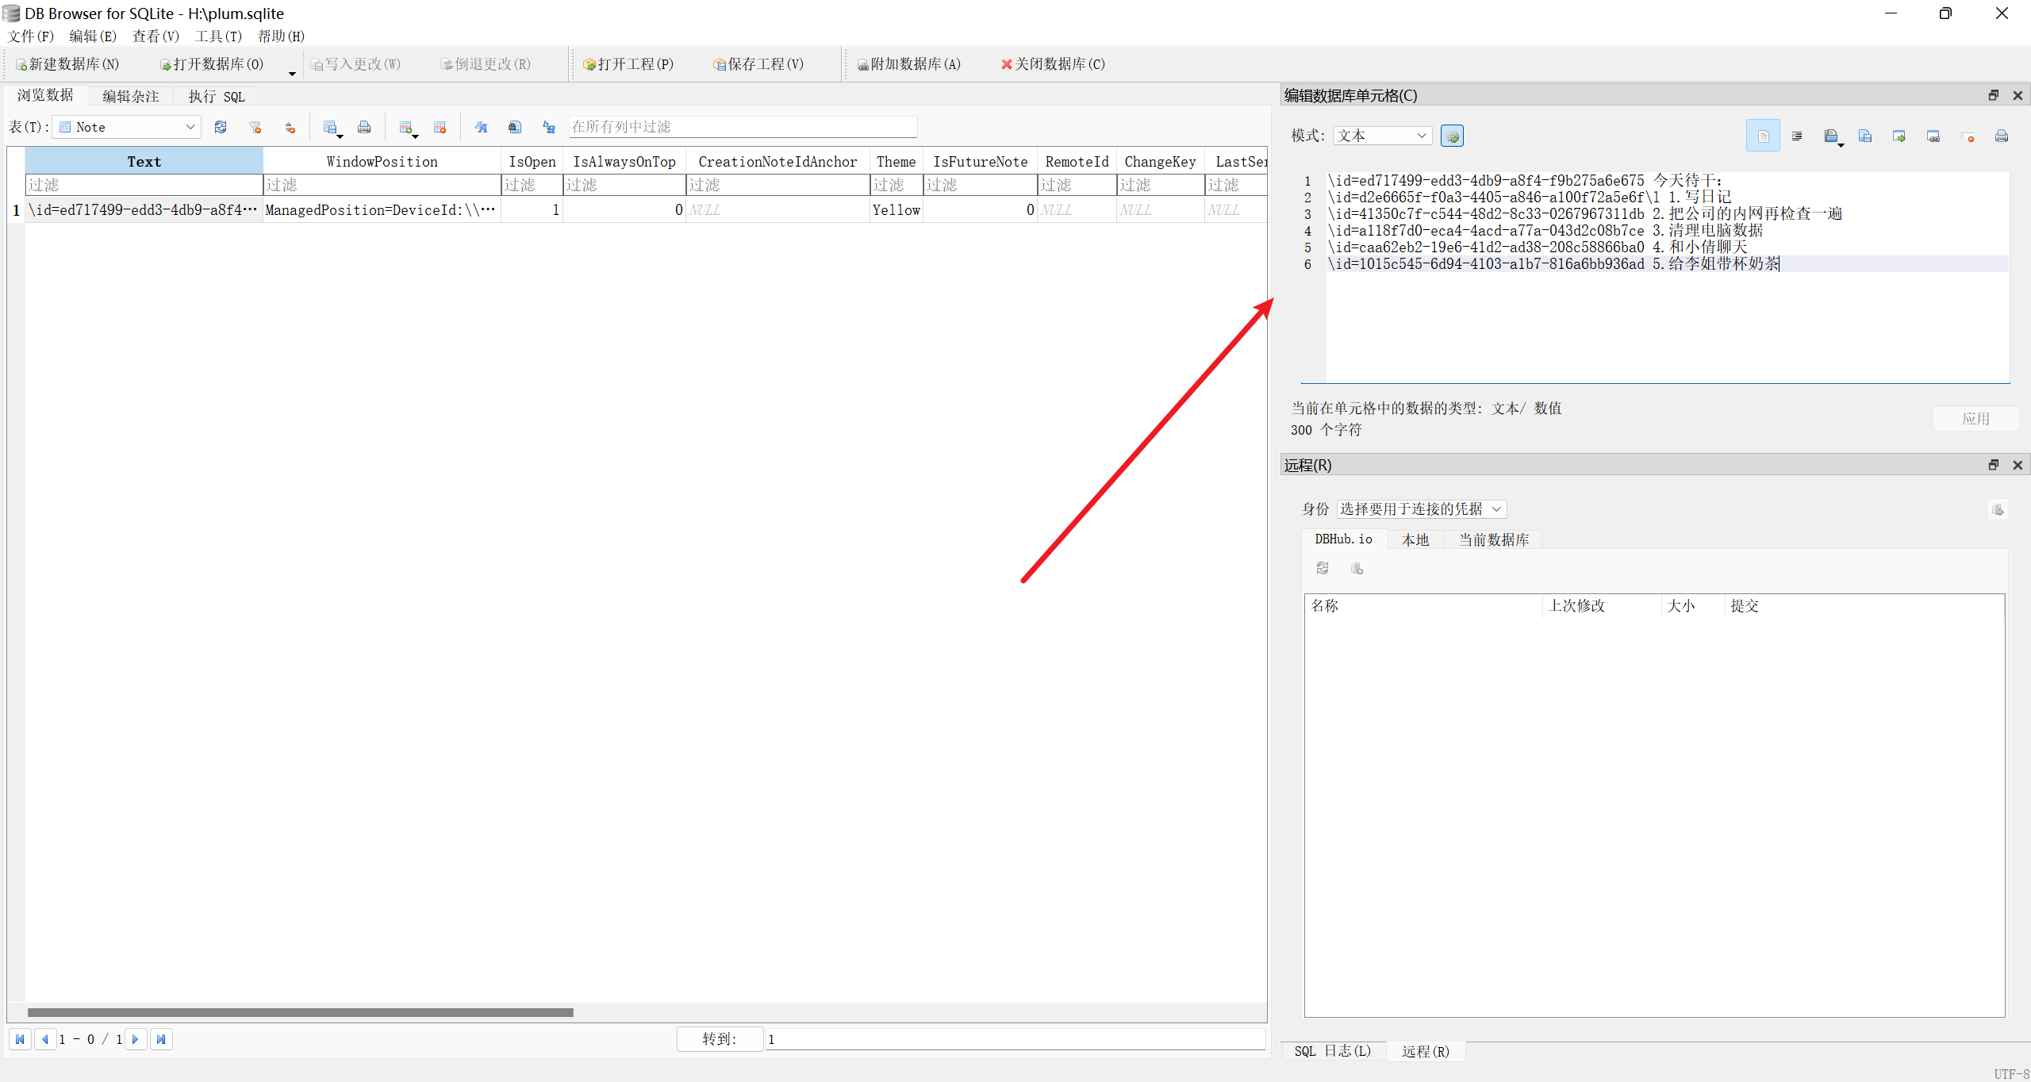Expand the identity credential dropdown
Screen dimensions: 2031x1082
(1421, 509)
